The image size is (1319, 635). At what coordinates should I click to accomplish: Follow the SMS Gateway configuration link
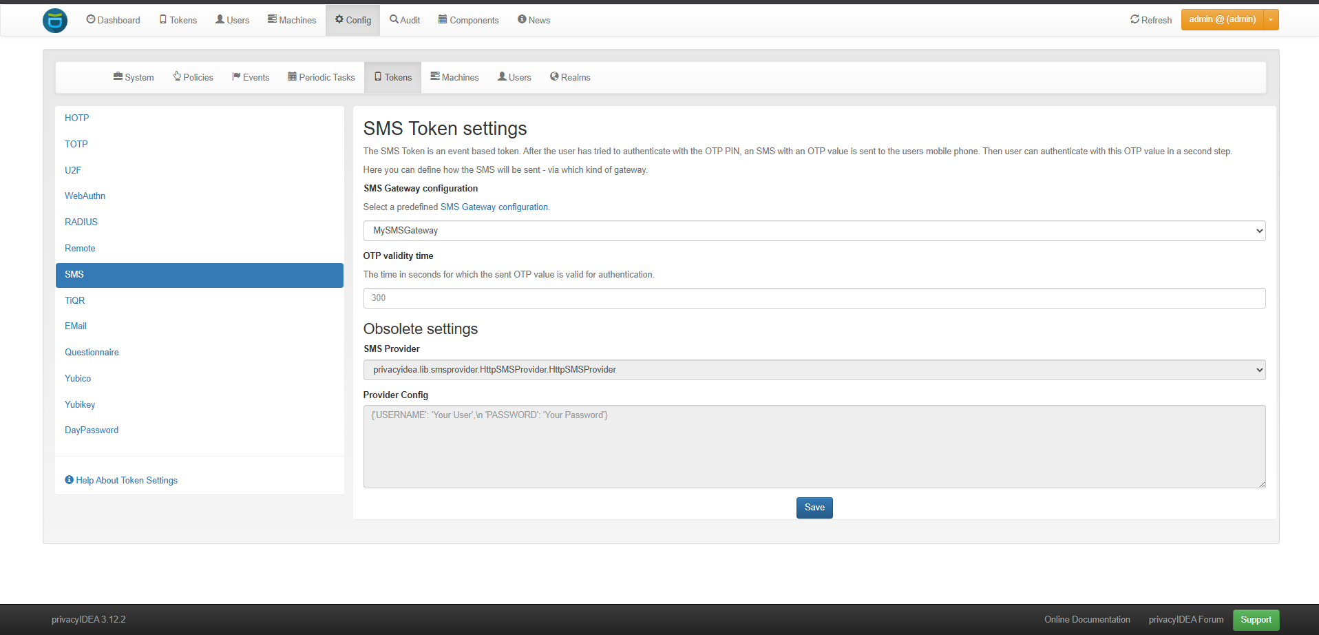[494, 207]
